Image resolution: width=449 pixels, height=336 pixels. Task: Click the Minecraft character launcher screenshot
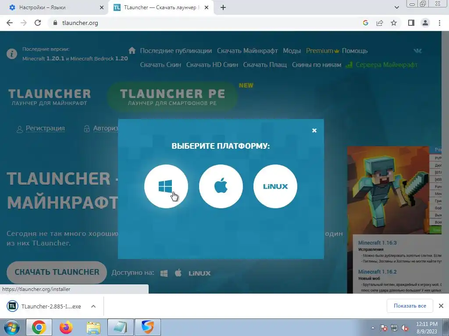388,190
